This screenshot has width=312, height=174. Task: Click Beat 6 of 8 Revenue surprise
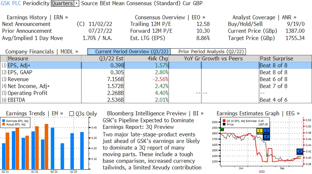273,79
